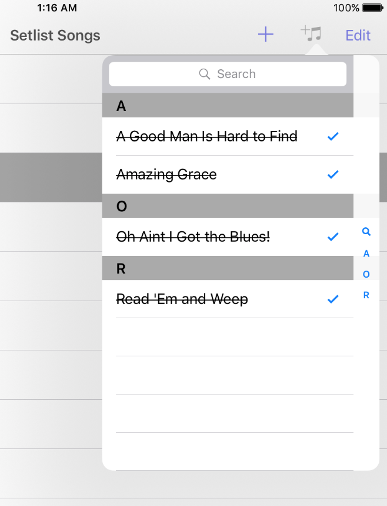Deselect the Read 'Em and Weep checkmark
The height and width of the screenshot is (506, 387).
[333, 299]
